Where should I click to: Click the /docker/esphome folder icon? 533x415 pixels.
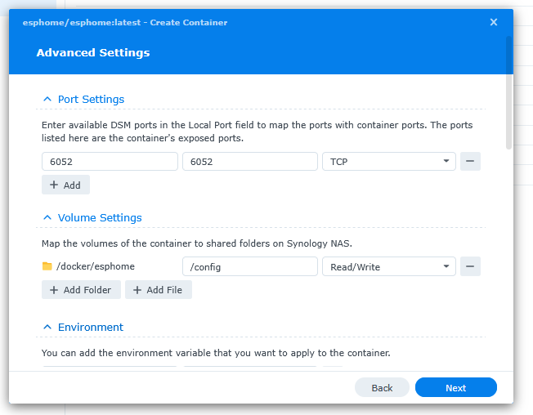point(47,266)
